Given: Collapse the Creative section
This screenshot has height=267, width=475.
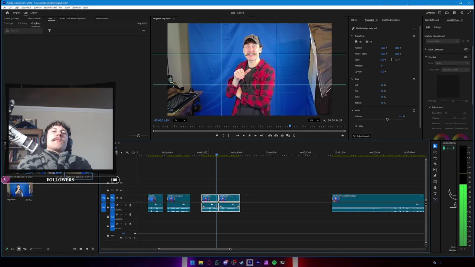Looking at the screenshot, I should (426, 57).
